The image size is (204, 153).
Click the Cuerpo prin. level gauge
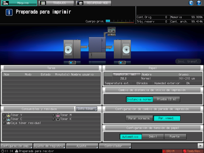click(120, 21)
